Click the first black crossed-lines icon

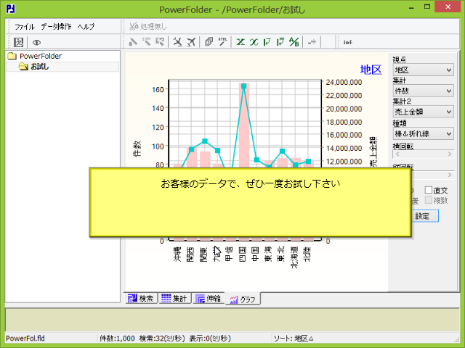177,42
